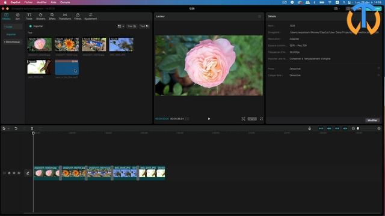Screen dimensions: 385x216
Task: Toggle main track magnet button
Action: click(321, 128)
